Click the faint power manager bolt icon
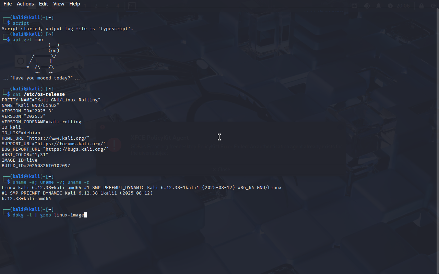Screen dimensions: 439x274 (x=390, y=6)
